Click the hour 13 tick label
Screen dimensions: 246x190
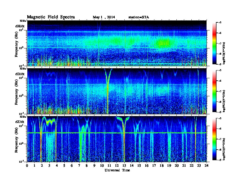coord(124,165)
